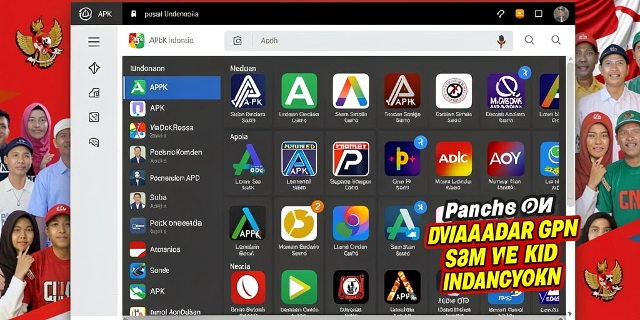Image resolution: width=640 pixels, height=320 pixels.
Task: Open the yellow circular app with the 2 badge
Action: pos(299,223)
